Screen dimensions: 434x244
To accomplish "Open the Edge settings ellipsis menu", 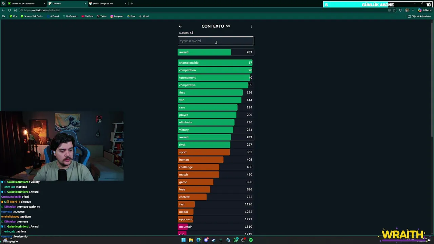I will 413,10.
